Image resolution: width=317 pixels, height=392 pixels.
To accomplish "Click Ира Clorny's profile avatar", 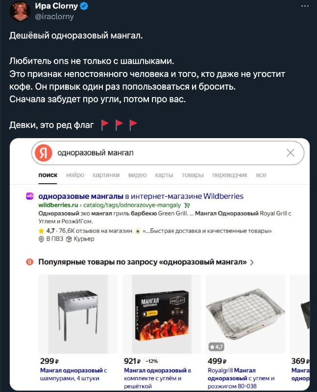I will pos(20,11).
